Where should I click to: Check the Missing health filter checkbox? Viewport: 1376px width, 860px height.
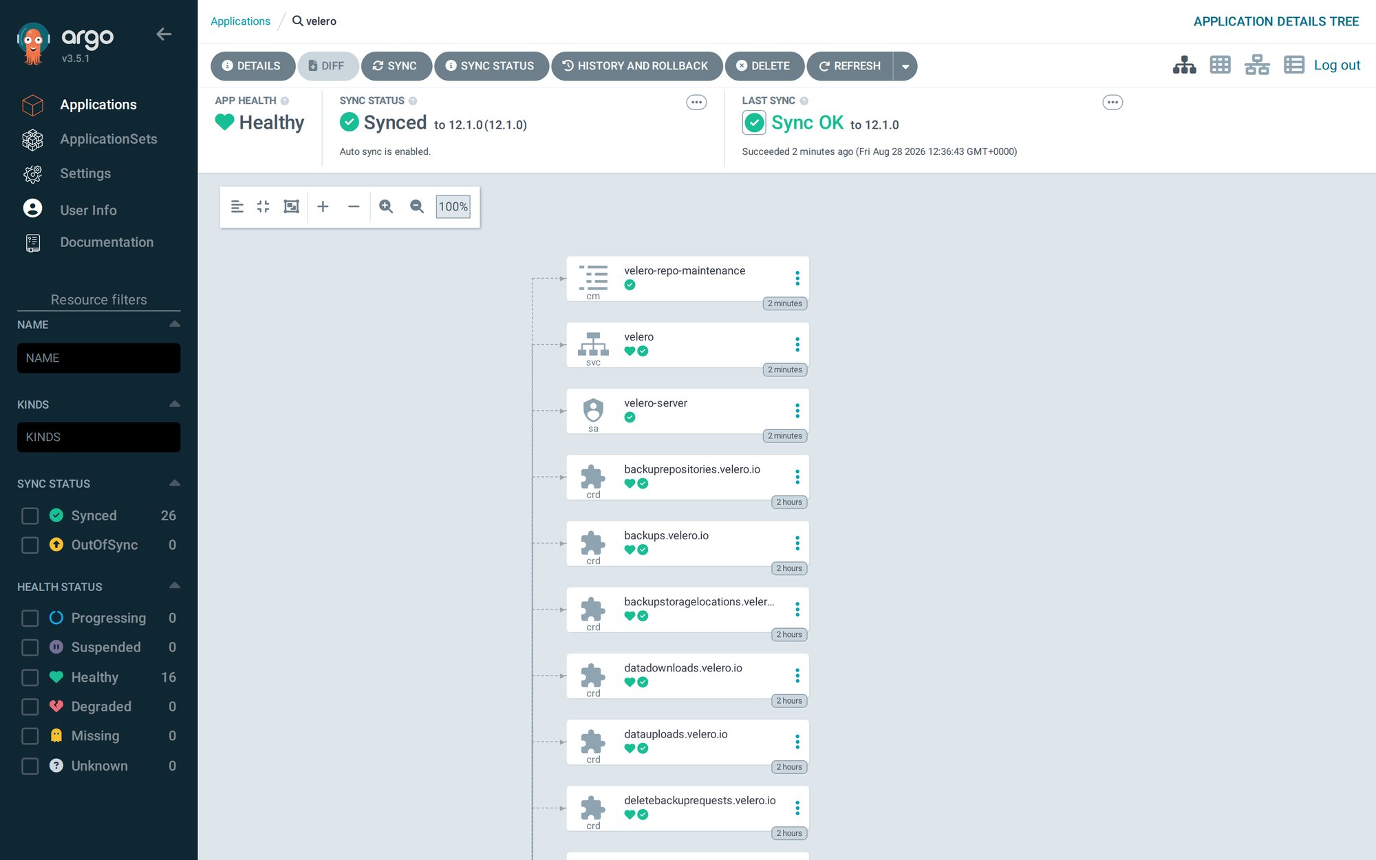(x=30, y=736)
